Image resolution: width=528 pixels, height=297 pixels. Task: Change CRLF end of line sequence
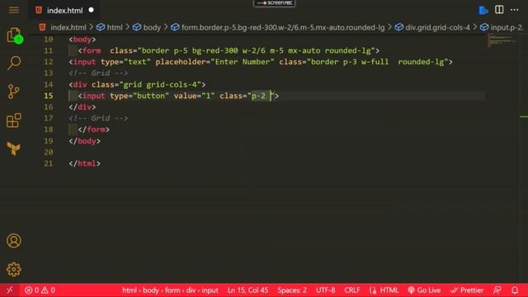(352, 290)
